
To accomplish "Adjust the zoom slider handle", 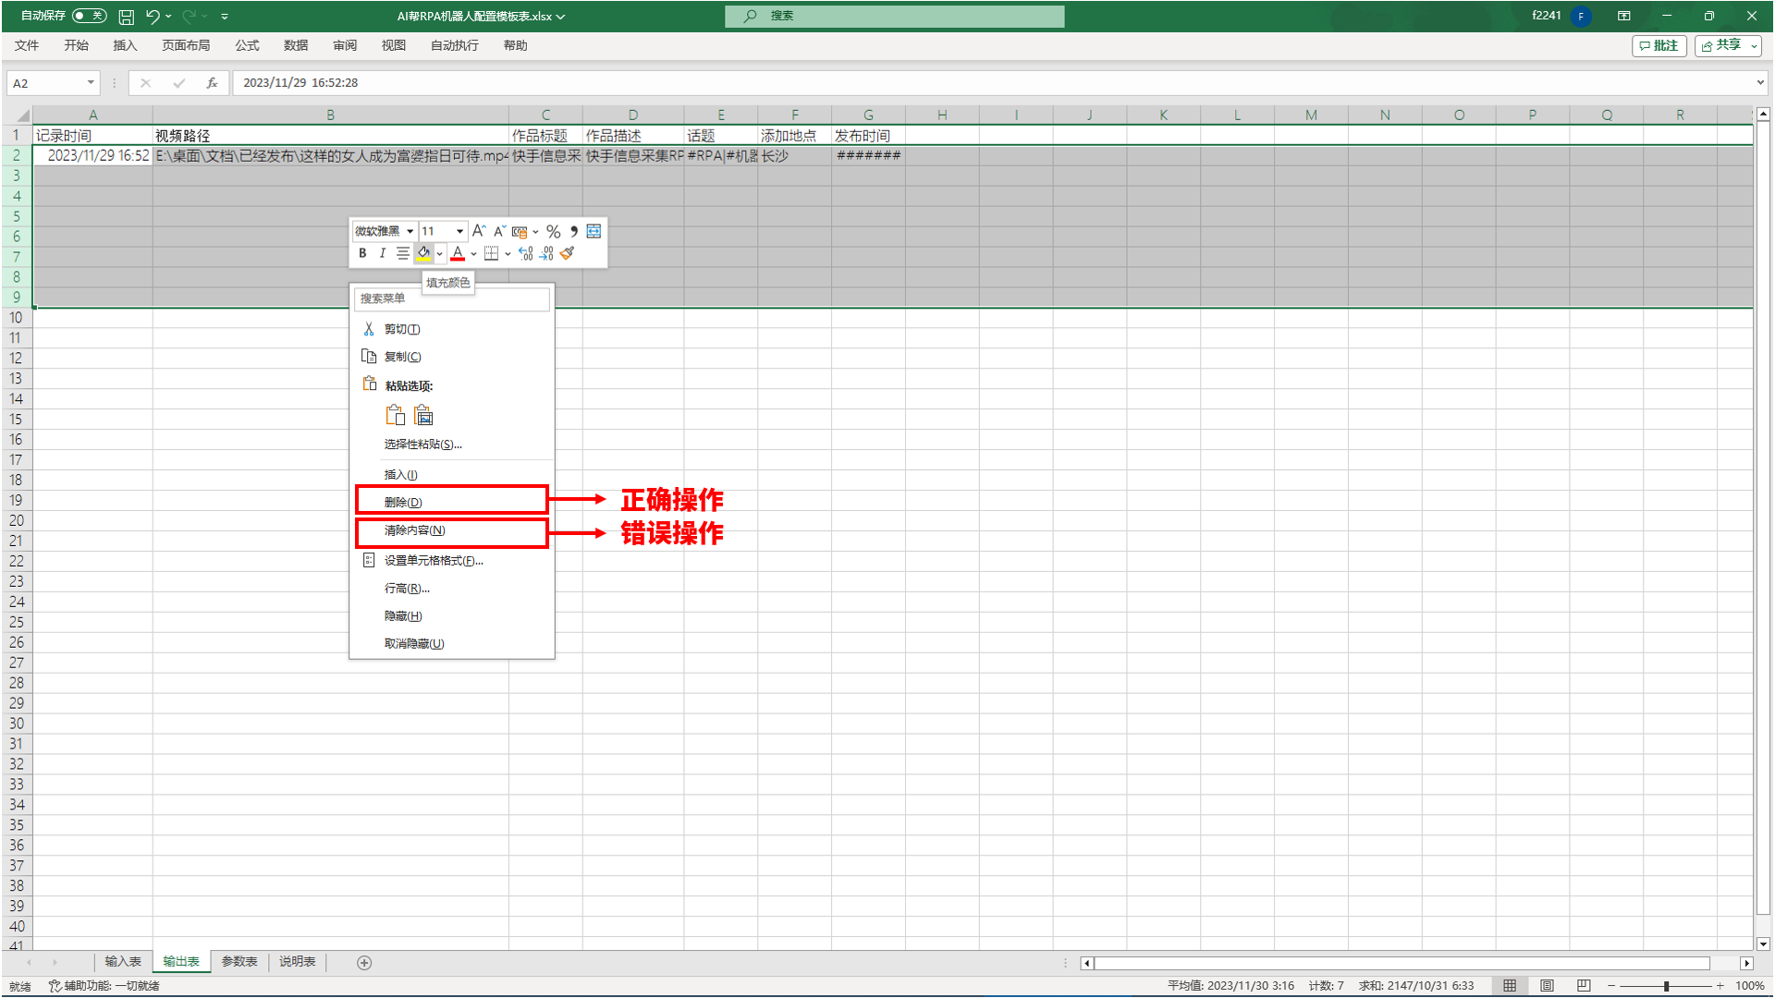I will (x=1666, y=986).
